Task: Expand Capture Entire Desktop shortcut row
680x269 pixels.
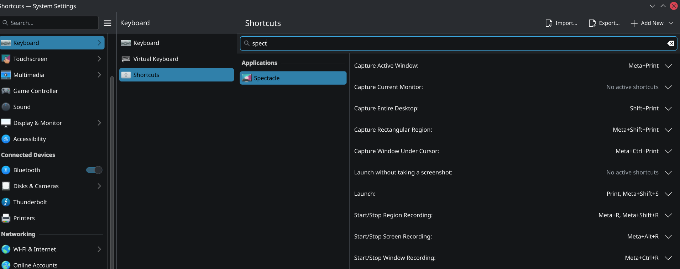Action: coord(668,109)
